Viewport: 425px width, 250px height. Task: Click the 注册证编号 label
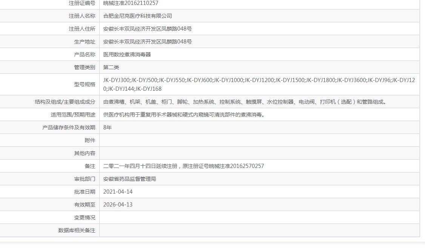tap(82, 3)
